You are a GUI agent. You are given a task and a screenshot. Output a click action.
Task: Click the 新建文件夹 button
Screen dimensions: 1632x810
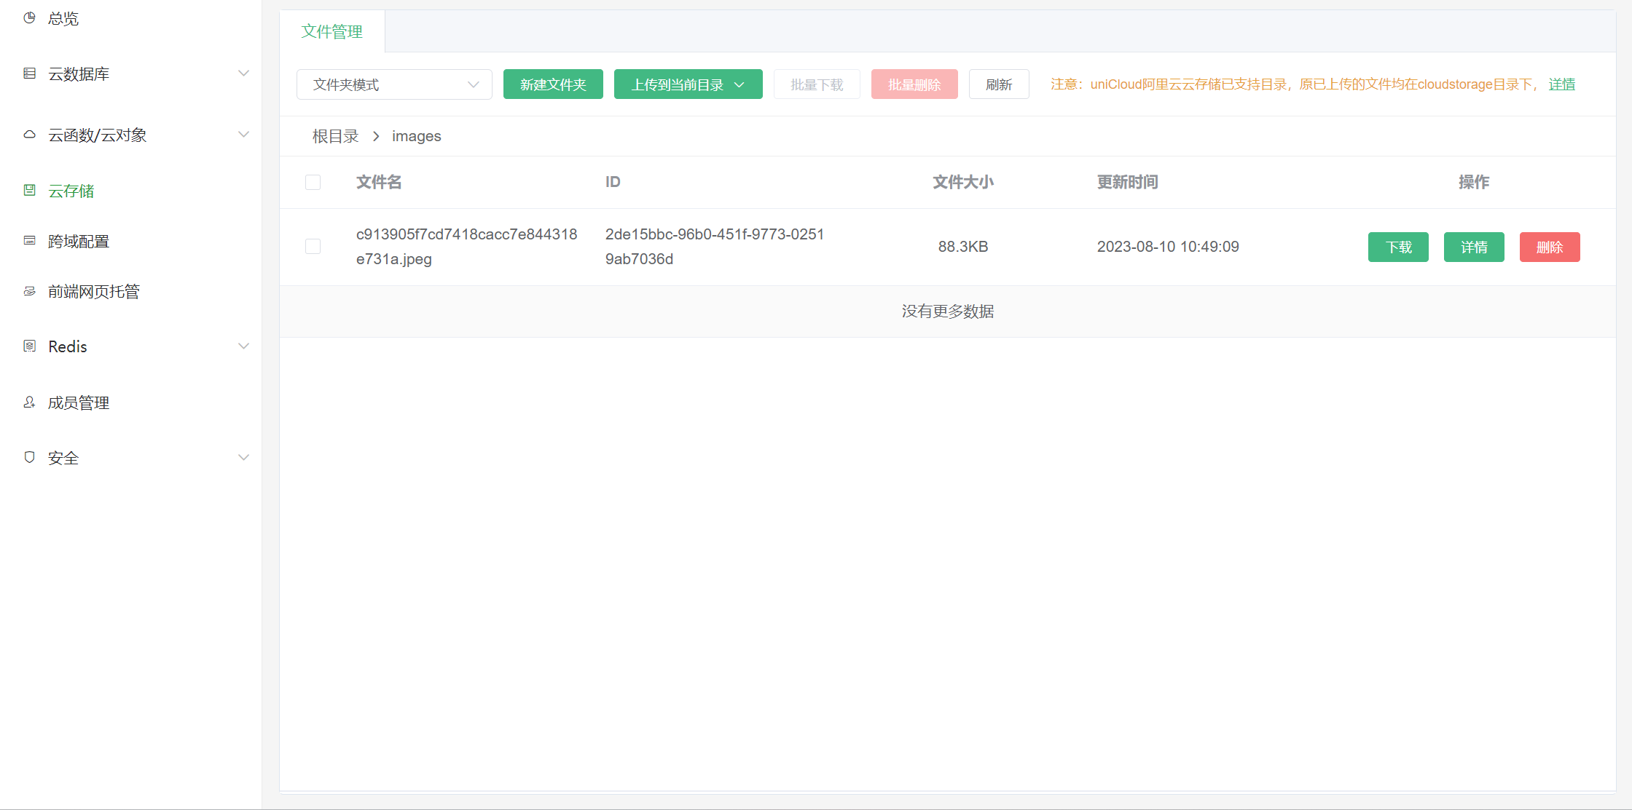click(x=553, y=84)
